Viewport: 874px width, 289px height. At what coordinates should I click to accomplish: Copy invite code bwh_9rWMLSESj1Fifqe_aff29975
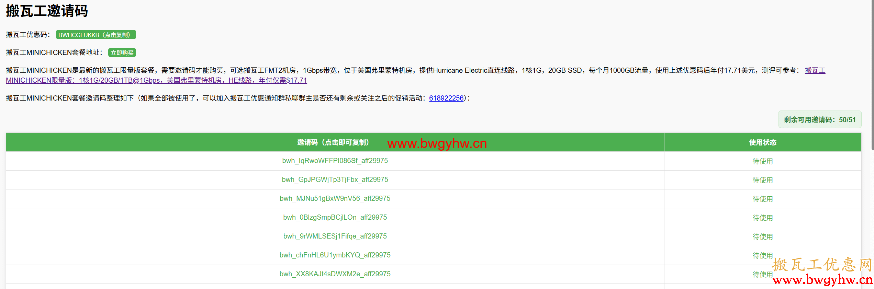click(335, 236)
